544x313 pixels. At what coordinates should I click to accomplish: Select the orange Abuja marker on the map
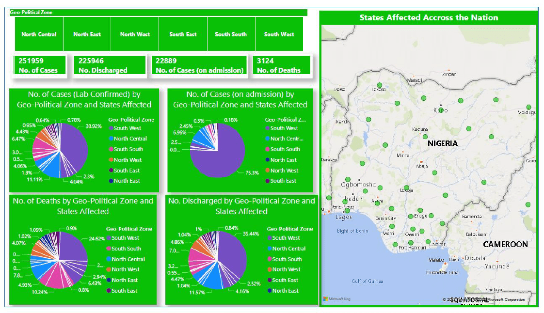pyautogui.click(x=422, y=161)
